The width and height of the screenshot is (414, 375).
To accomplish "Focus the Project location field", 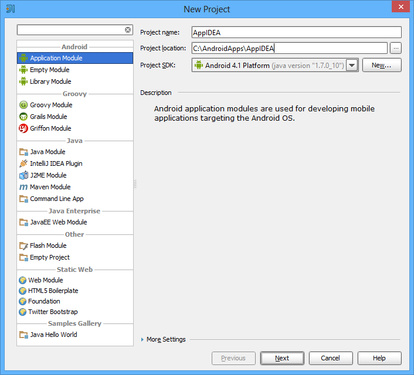I will point(289,48).
